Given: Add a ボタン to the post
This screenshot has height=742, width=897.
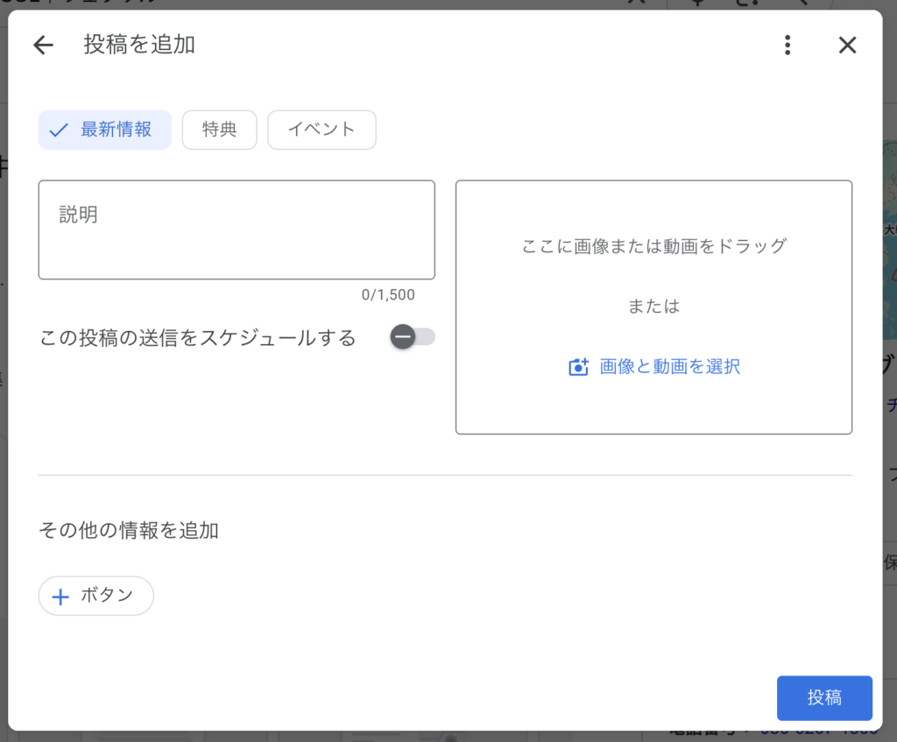Looking at the screenshot, I should (x=96, y=596).
